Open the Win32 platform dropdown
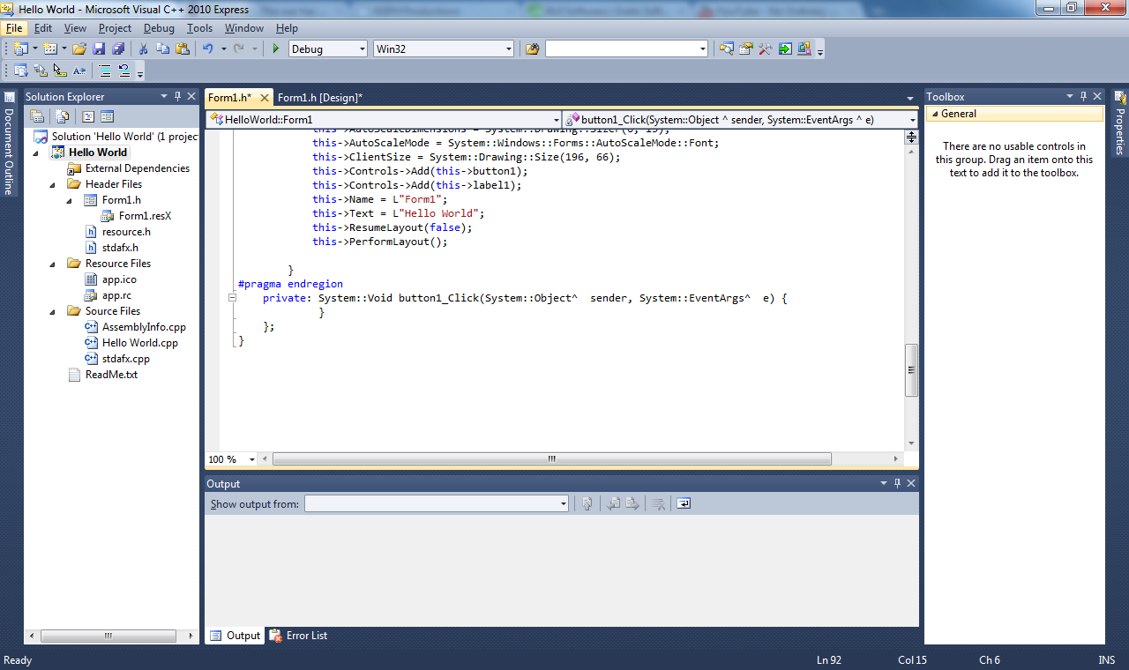Screen dimensions: 1129x670 508,49
